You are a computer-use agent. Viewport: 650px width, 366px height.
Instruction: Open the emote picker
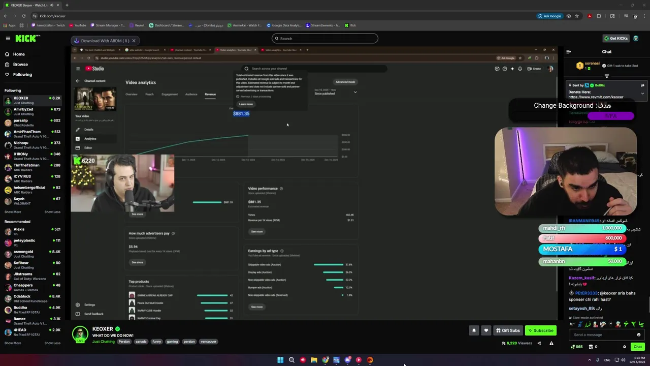(x=639, y=334)
